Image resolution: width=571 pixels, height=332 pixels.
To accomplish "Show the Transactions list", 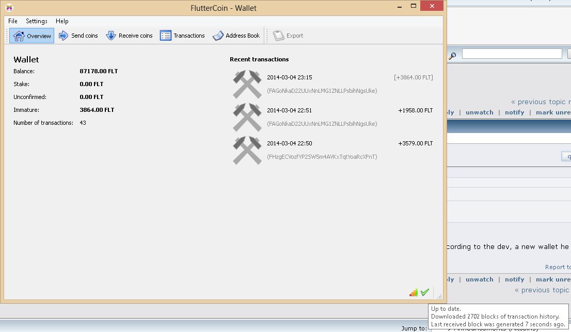I will (182, 36).
